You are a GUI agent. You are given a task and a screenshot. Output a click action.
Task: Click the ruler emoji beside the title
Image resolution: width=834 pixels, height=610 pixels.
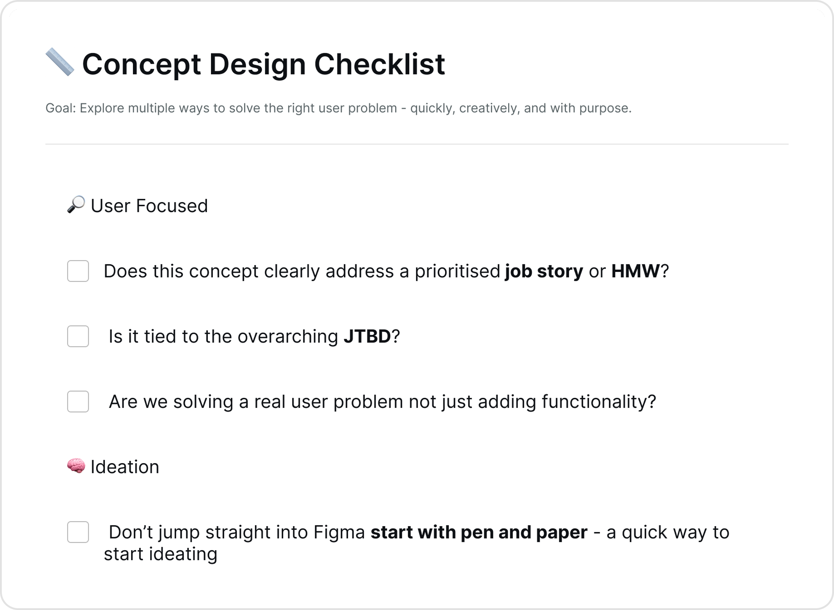pyautogui.click(x=60, y=62)
